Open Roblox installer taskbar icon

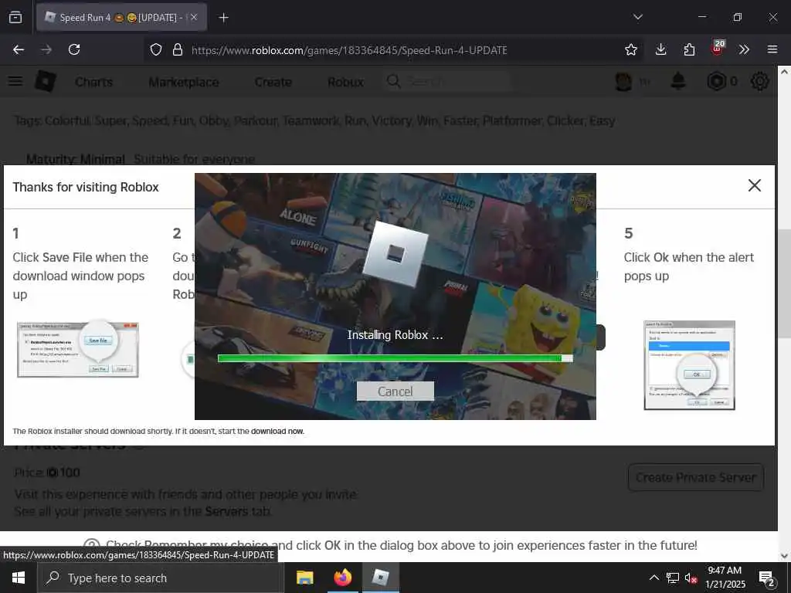tap(380, 578)
